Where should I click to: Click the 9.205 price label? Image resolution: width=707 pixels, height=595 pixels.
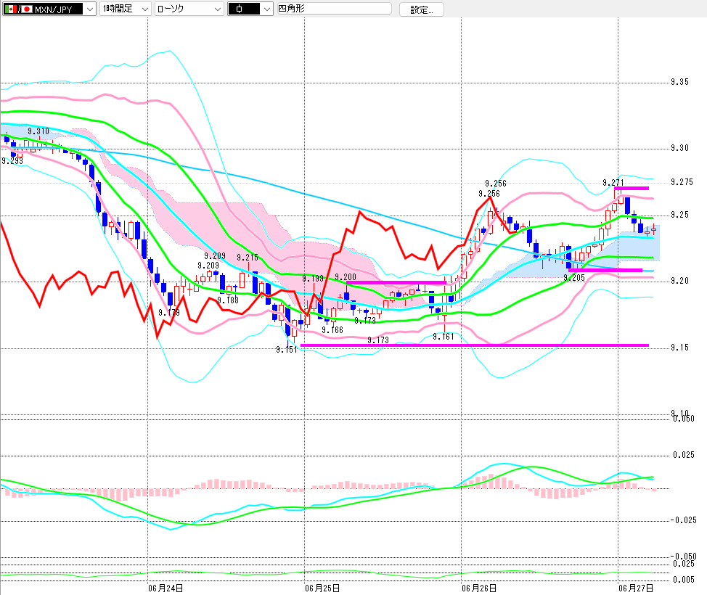[574, 278]
